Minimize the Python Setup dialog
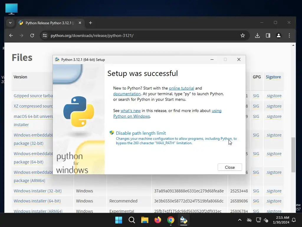This screenshot has height=227, width=302. point(212,59)
